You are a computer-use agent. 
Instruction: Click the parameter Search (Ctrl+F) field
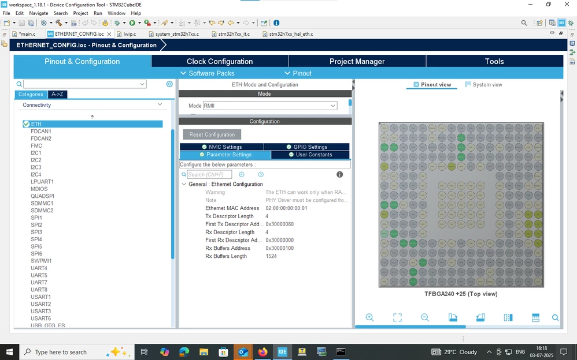[x=209, y=174]
